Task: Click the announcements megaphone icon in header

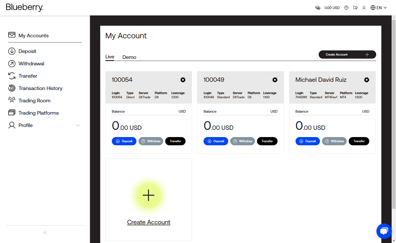Action: click(355, 8)
